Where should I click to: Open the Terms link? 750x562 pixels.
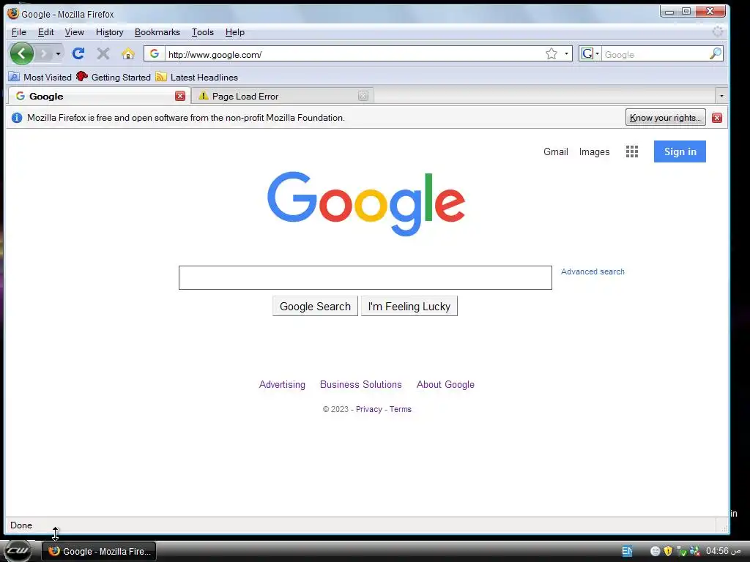point(401,409)
